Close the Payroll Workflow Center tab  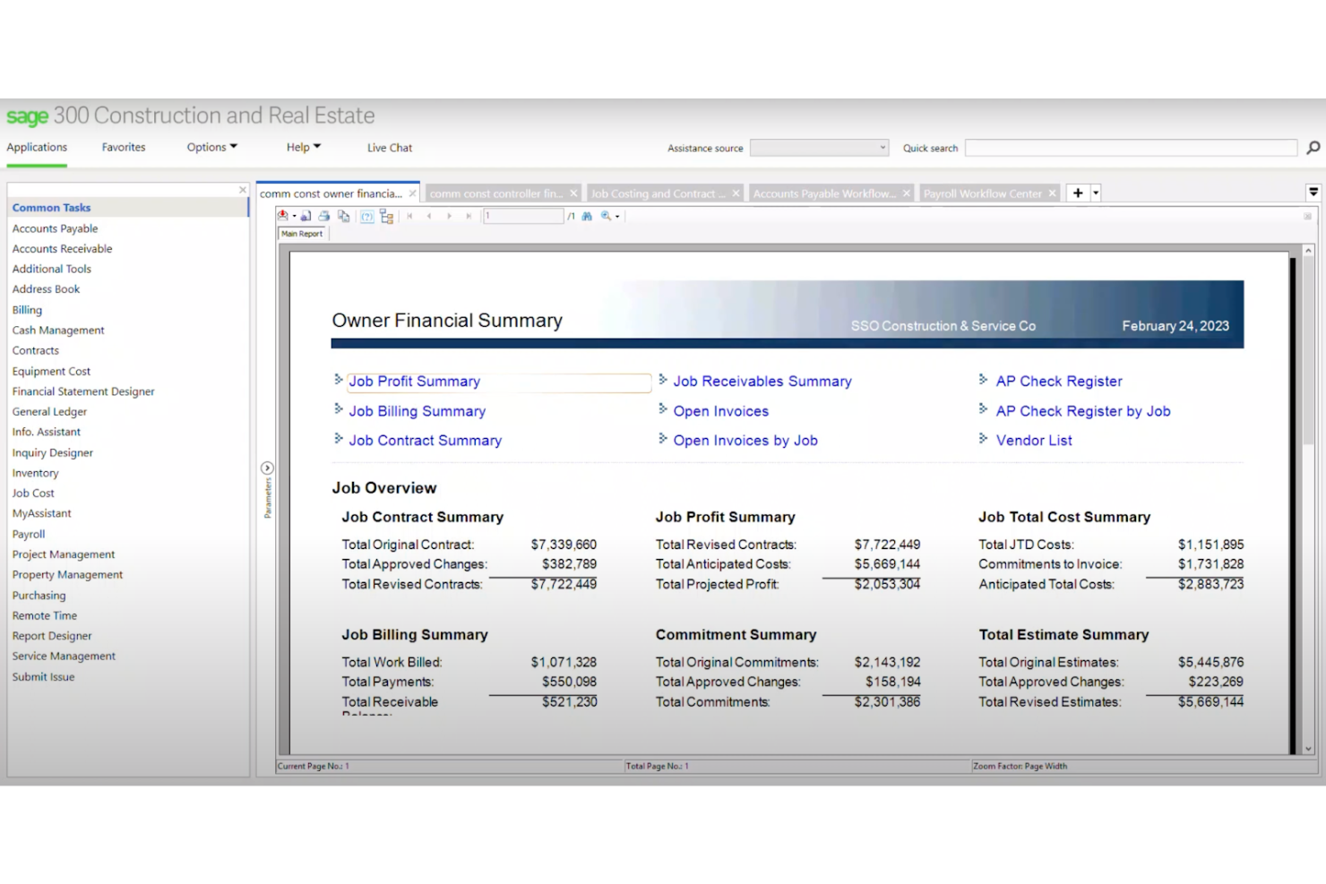point(1053,193)
